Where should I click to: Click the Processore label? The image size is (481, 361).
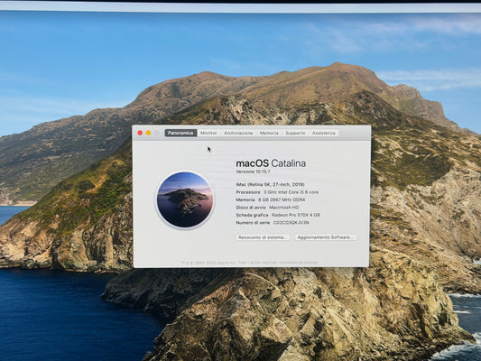[248, 192]
